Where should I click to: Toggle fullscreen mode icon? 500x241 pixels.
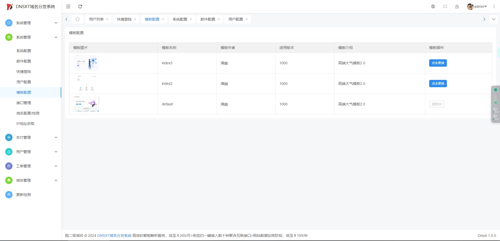(445, 7)
